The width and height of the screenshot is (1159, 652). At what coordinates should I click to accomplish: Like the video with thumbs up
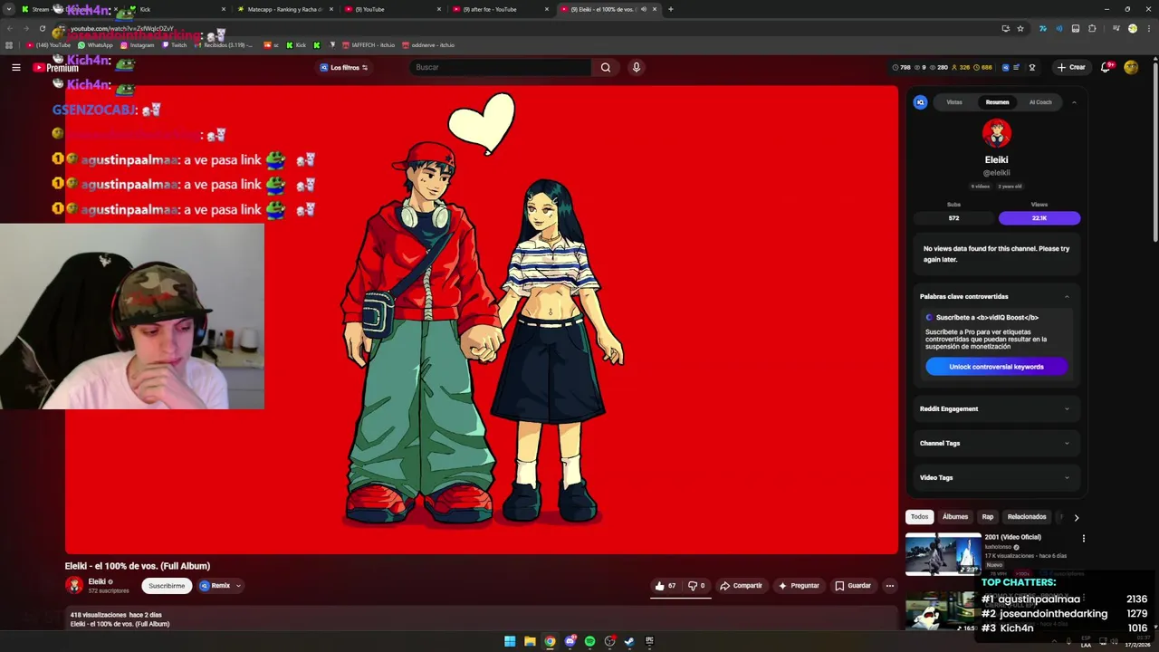click(x=666, y=586)
